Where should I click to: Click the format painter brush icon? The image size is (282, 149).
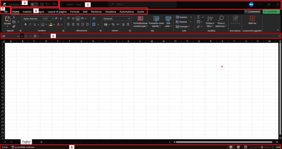14,27
